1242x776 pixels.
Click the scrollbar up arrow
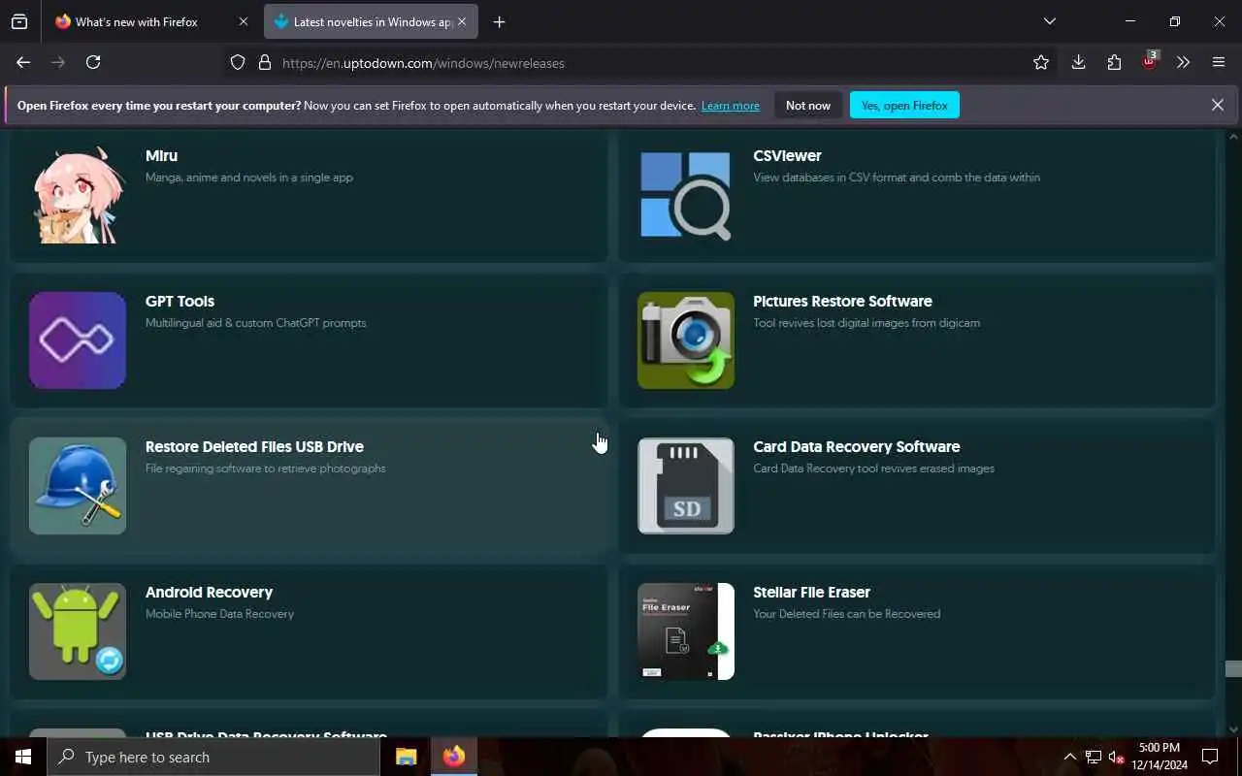(1233, 137)
